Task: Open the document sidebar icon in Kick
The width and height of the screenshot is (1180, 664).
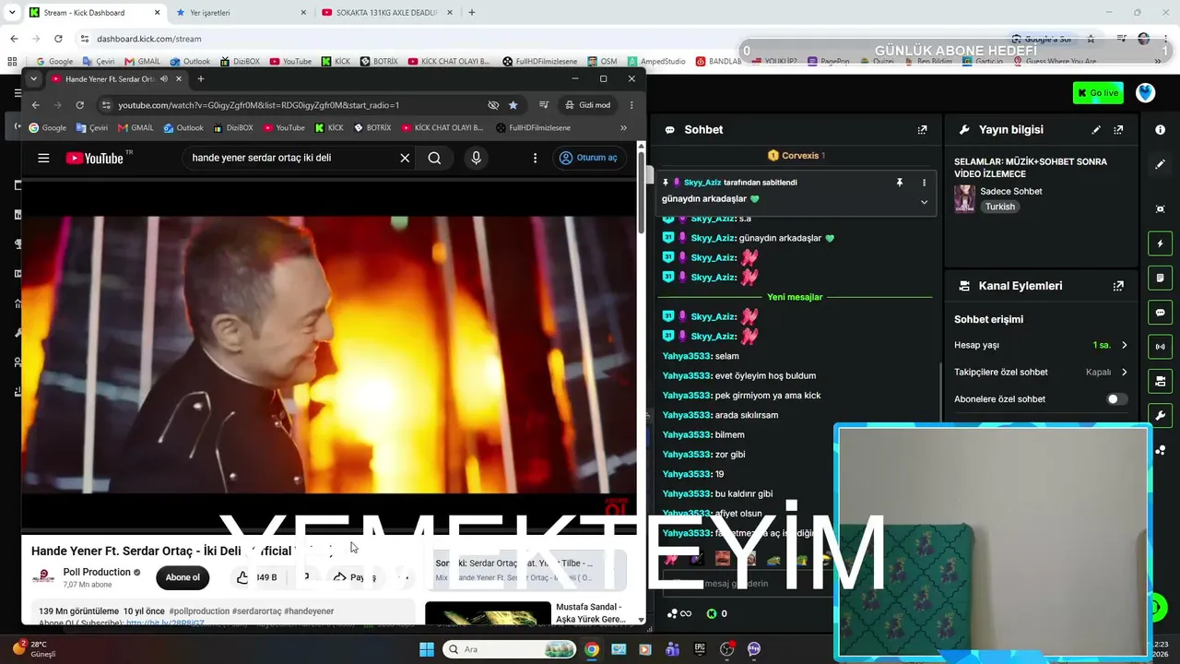Action: pos(1160,278)
